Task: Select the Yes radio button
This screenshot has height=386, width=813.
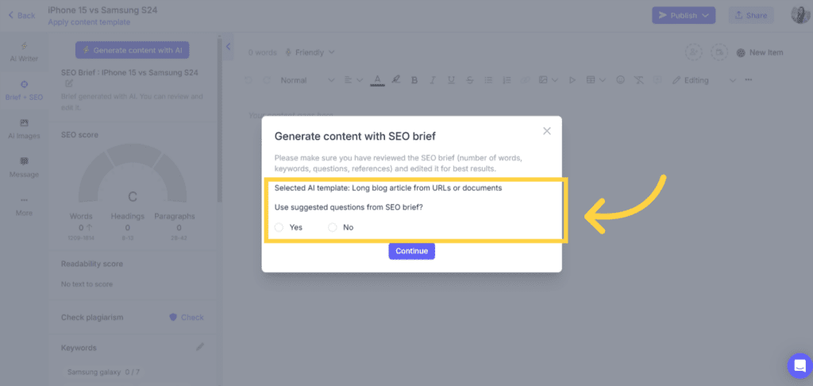Action: point(279,227)
